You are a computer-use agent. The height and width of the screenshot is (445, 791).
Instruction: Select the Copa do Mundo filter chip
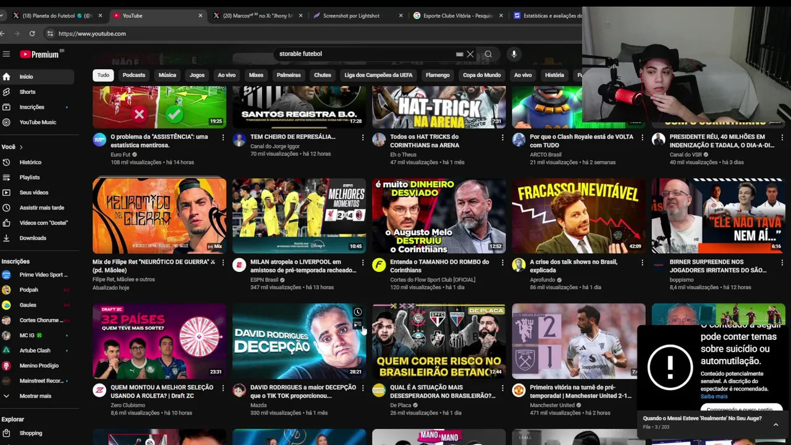pyautogui.click(x=482, y=75)
